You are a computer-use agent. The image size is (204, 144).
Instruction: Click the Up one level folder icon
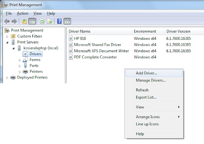pyautogui.click(x=24, y=21)
